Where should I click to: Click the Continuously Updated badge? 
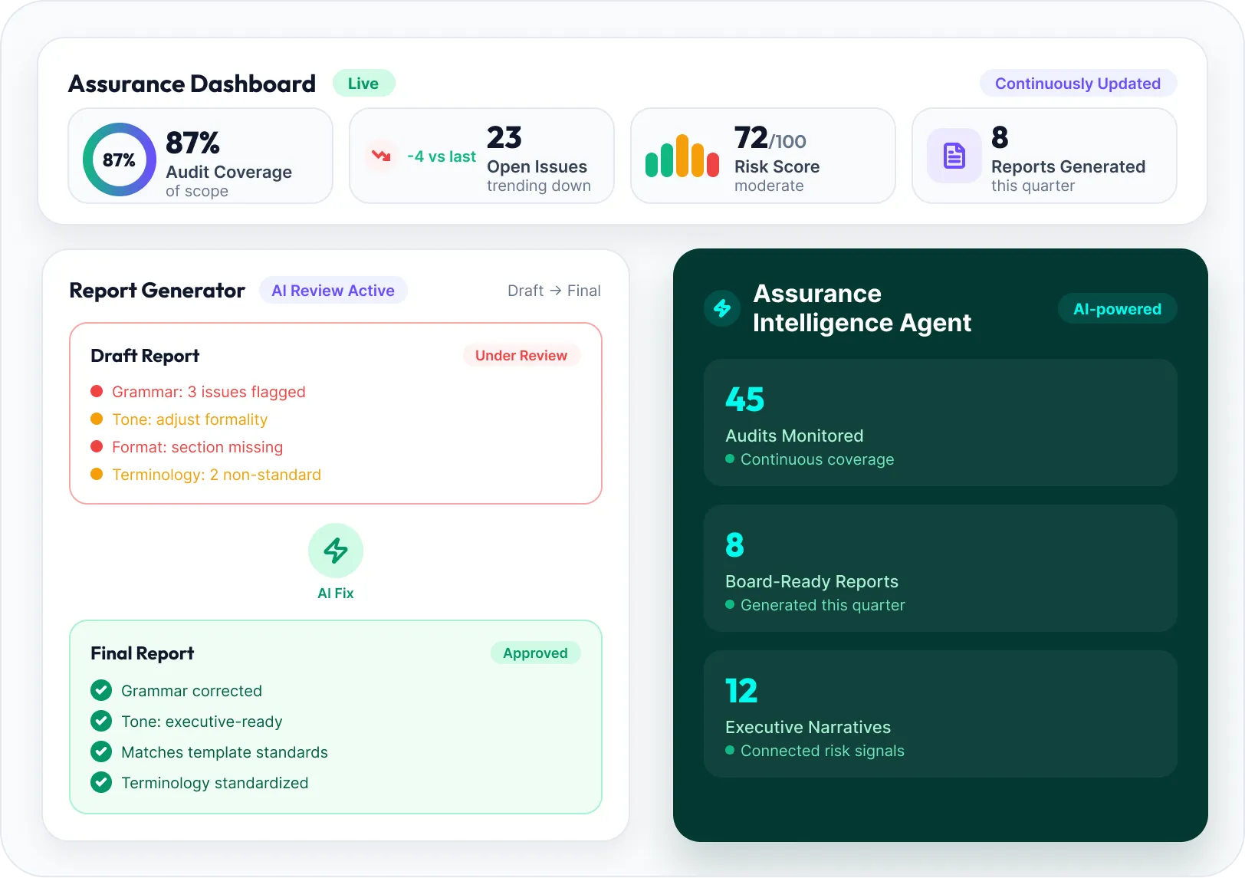(x=1078, y=84)
